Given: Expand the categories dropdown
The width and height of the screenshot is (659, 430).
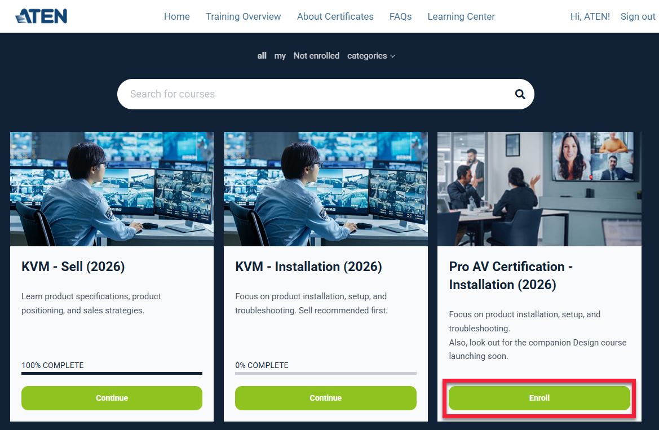Looking at the screenshot, I should pos(370,56).
